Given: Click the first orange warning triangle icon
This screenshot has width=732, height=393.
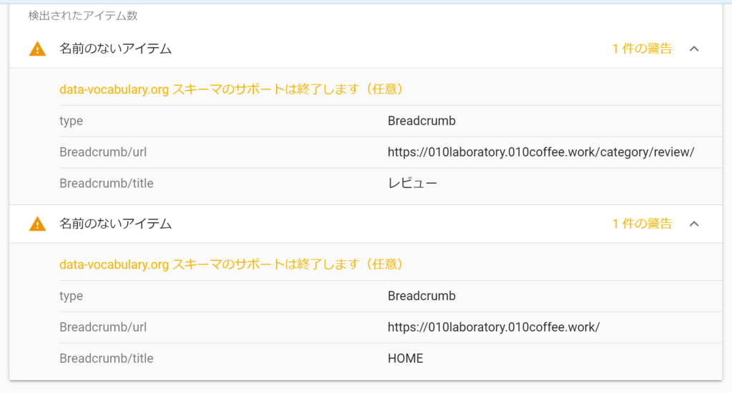Looking at the screenshot, I should click(37, 49).
